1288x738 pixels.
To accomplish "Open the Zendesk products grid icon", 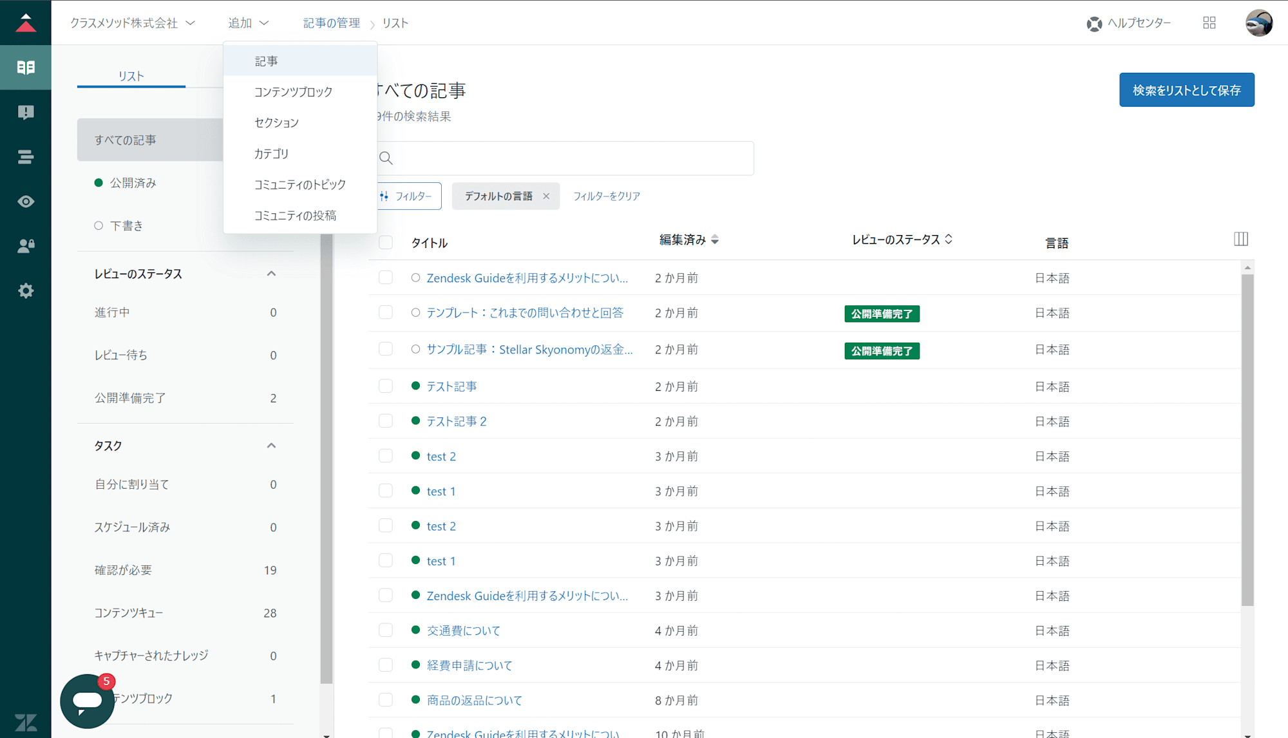I will 1209,23.
